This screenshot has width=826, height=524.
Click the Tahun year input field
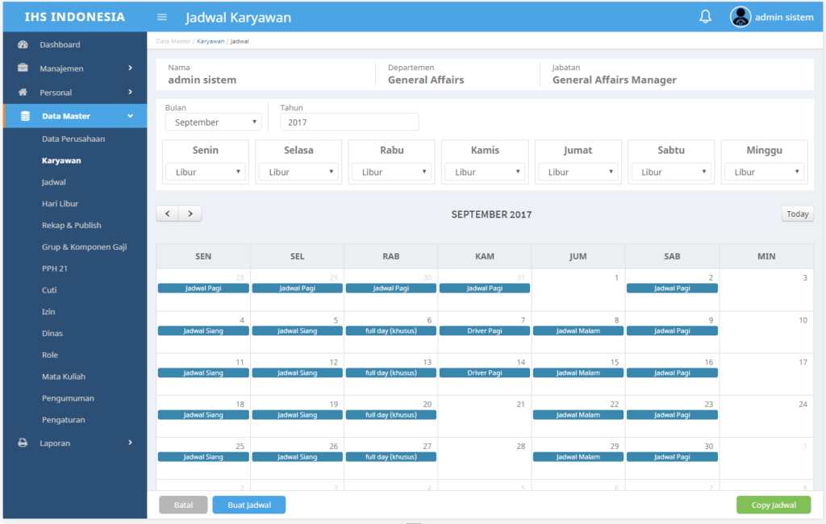348,121
